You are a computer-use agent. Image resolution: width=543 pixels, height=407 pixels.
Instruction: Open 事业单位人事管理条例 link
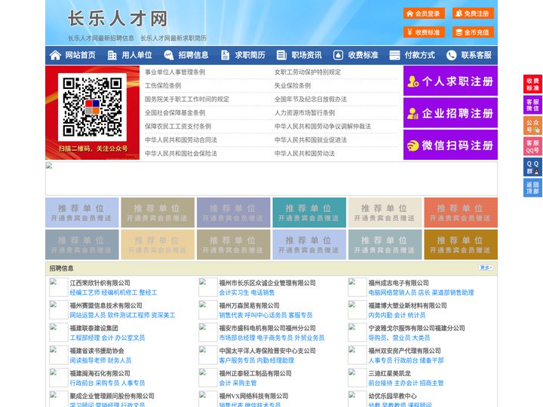click(175, 72)
